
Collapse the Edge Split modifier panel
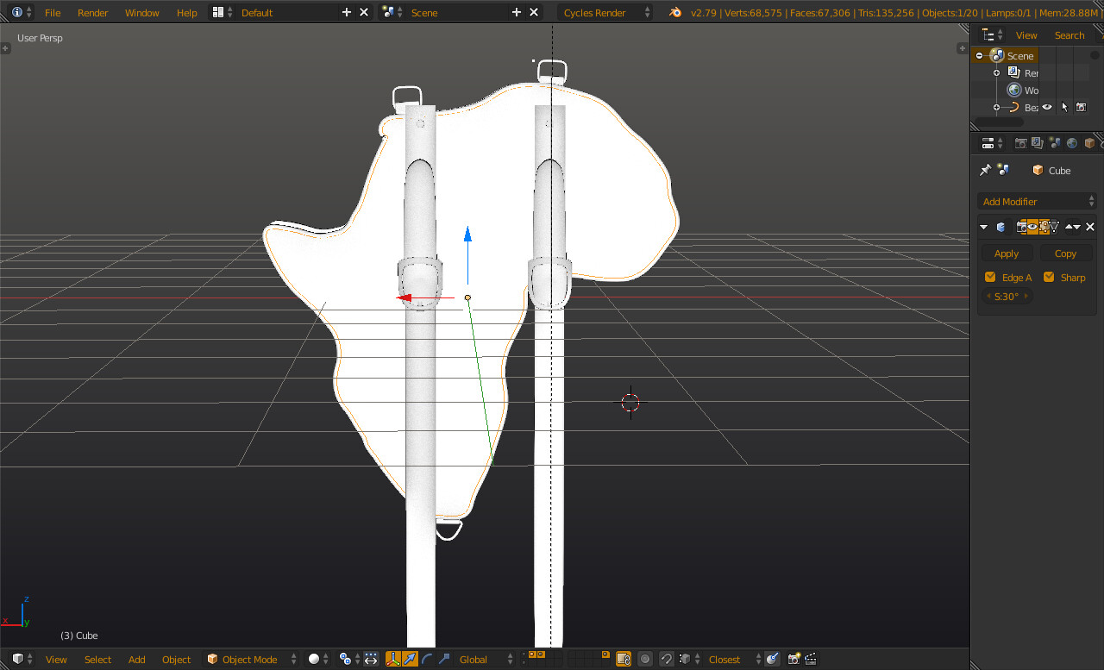point(984,227)
